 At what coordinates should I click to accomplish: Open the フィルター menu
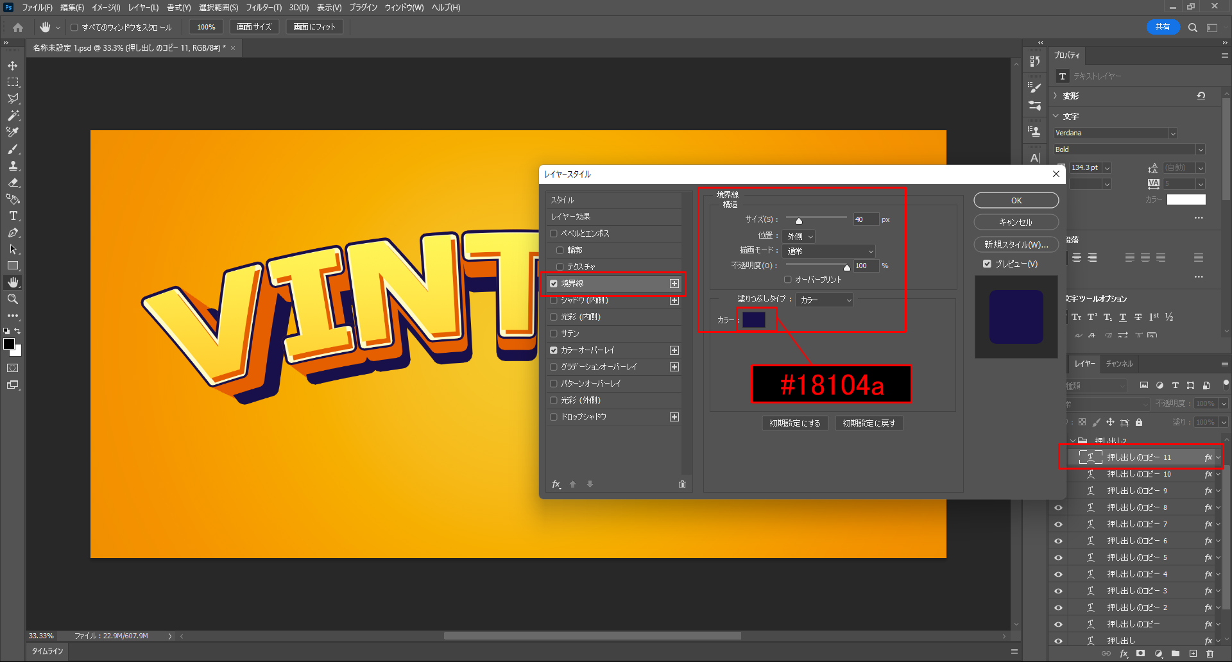(x=263, y=8)
